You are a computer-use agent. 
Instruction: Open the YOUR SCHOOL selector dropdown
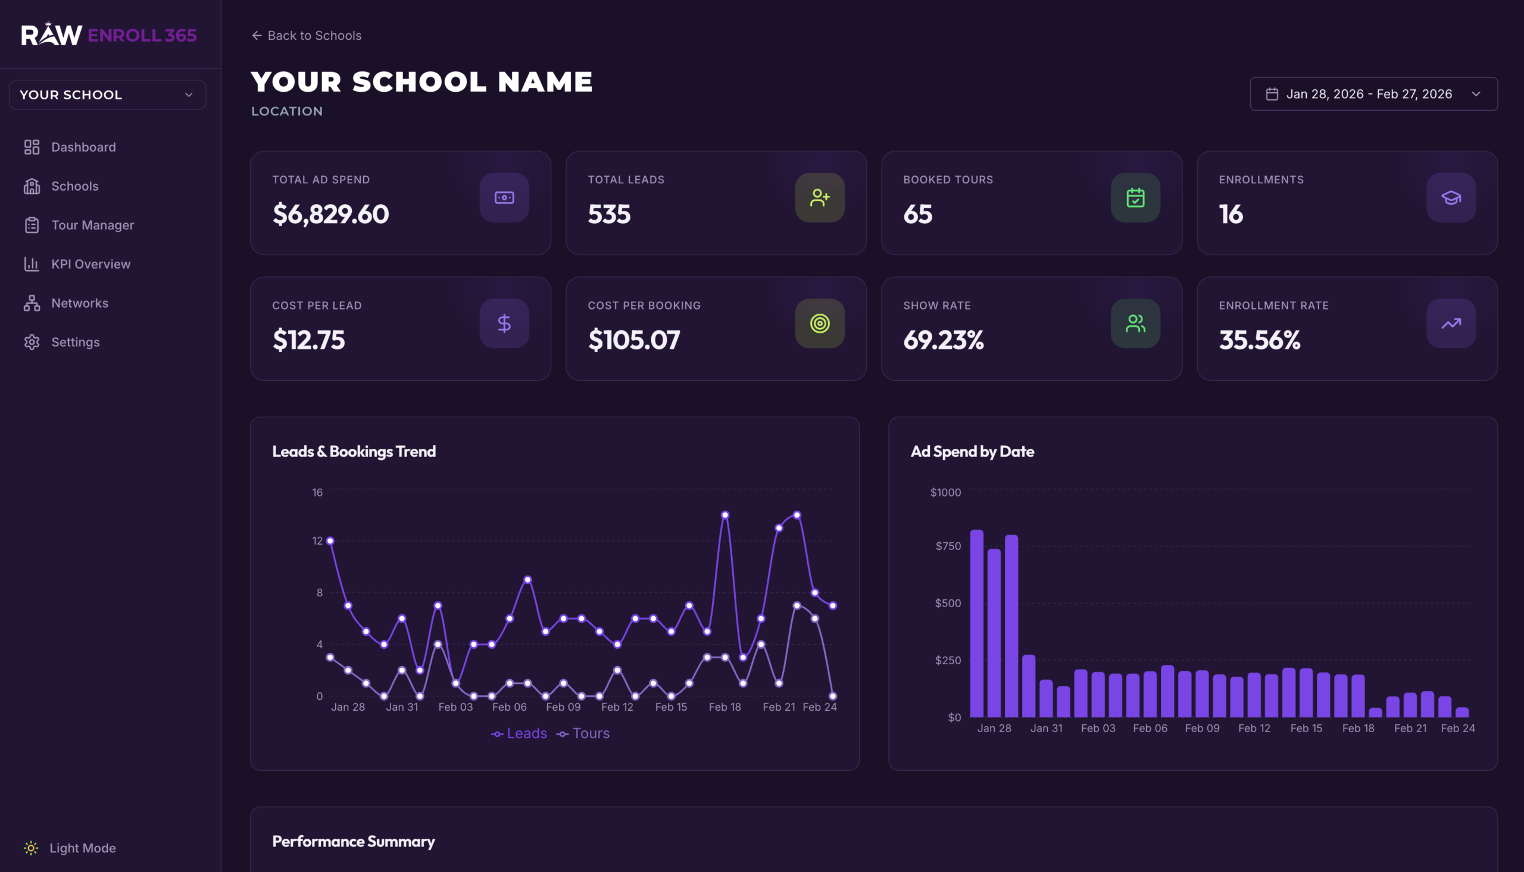pos(107,95)
